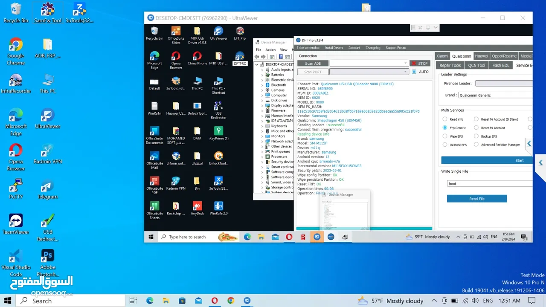Select the Backup EFS radio option

476,136
